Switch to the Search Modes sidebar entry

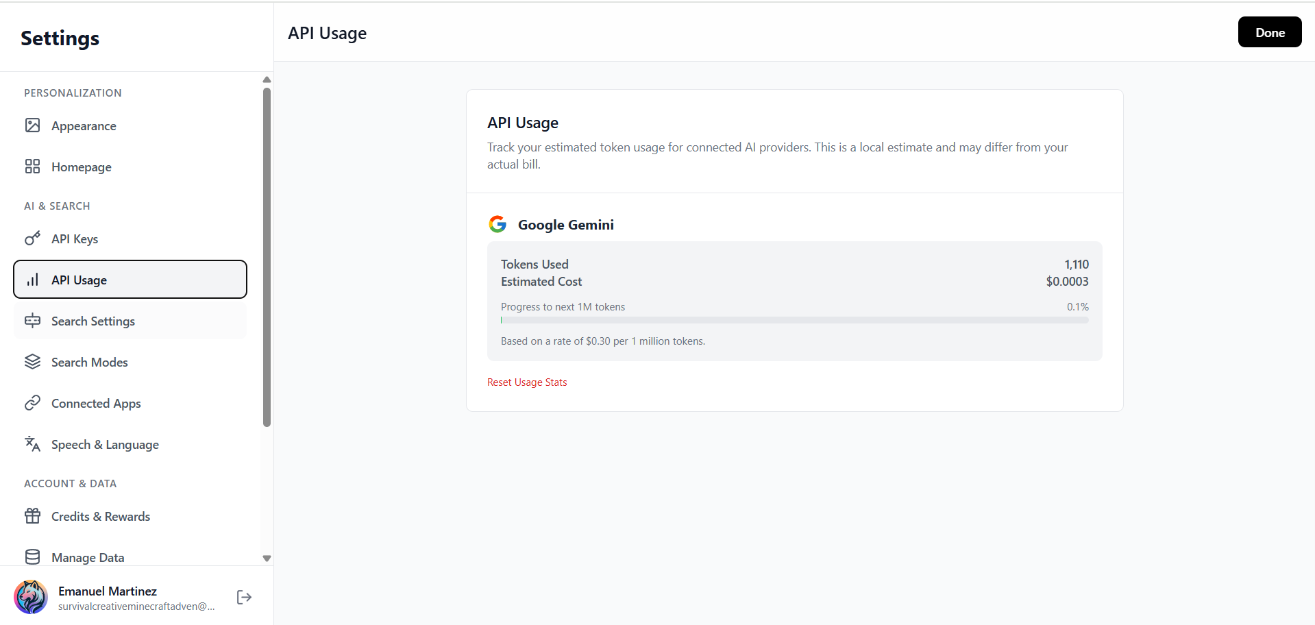tap(89, 362)
